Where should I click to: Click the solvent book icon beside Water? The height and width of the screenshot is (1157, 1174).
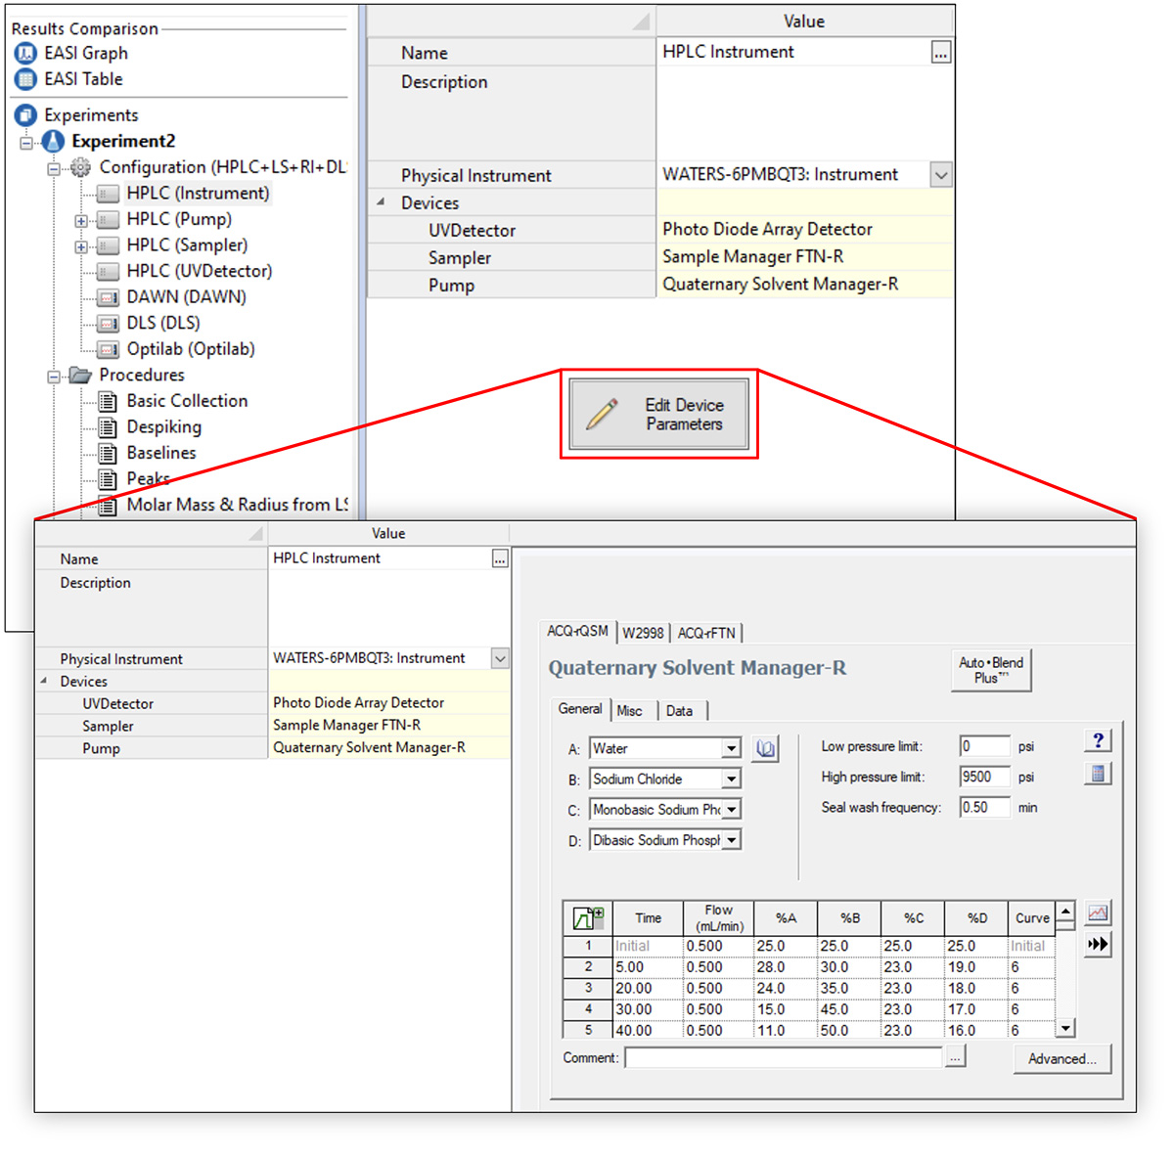[x=766, y=749]
